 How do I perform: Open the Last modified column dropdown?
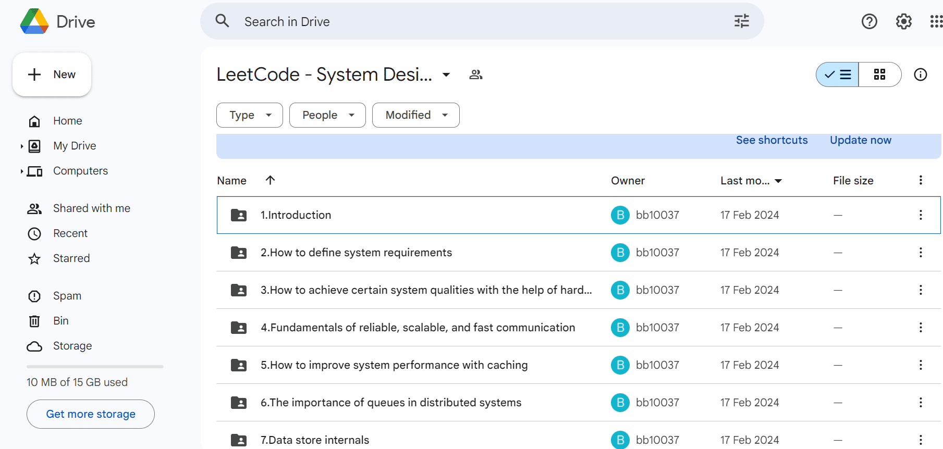pos(778,181)
